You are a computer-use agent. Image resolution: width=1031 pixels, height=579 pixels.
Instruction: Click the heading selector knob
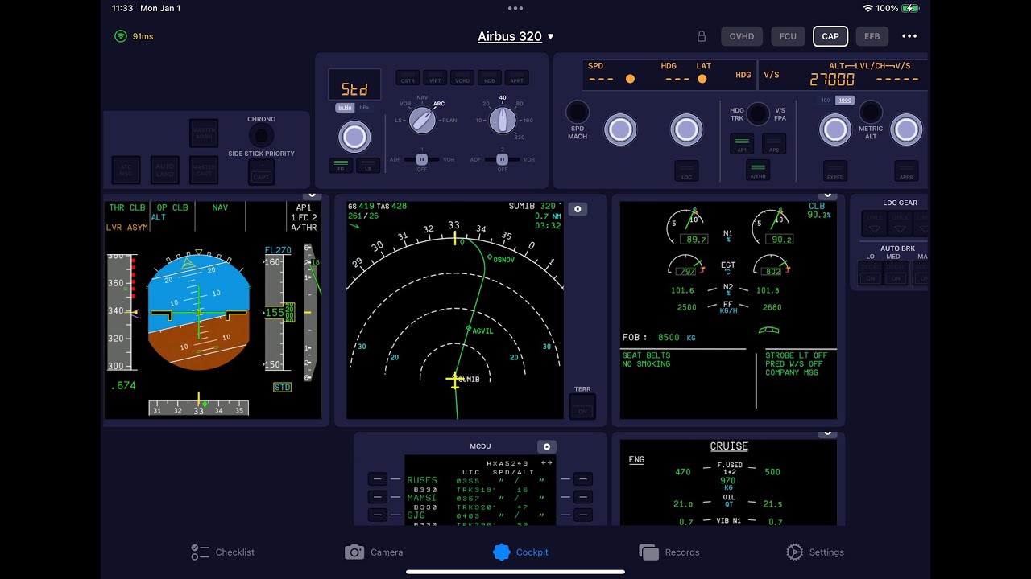click(686, 129)
